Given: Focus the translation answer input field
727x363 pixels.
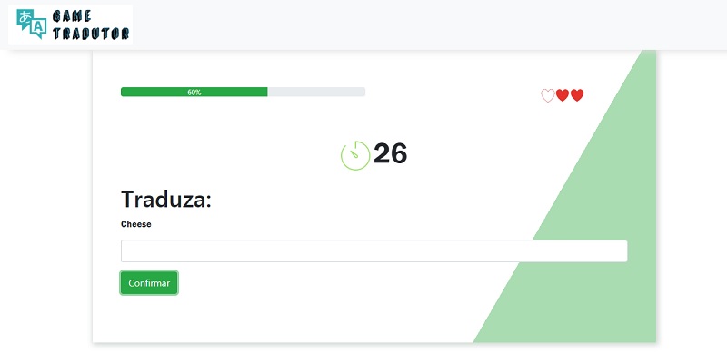Looking at the screenshot, I should pos(374,251).
